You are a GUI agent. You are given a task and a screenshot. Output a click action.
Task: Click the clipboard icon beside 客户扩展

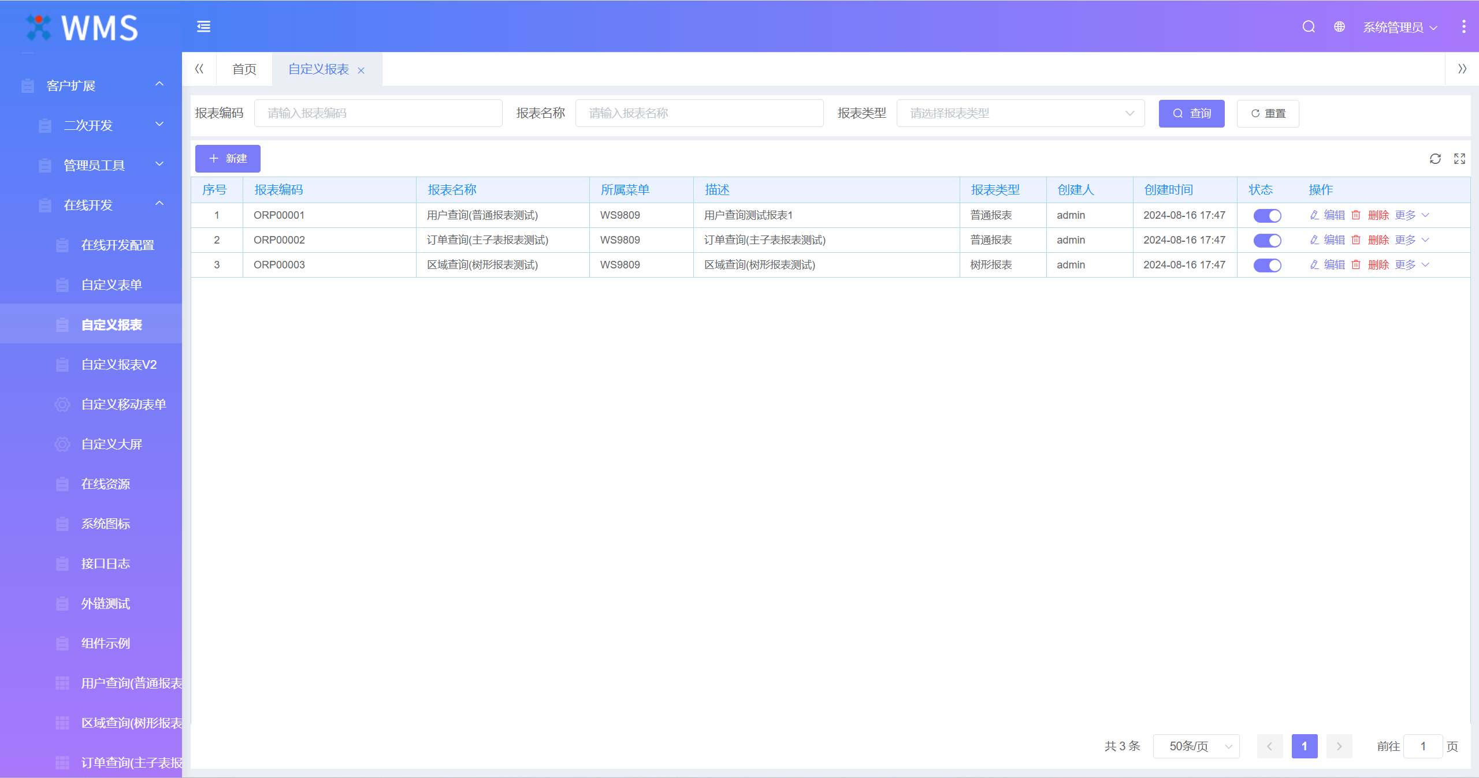point(27,86)
